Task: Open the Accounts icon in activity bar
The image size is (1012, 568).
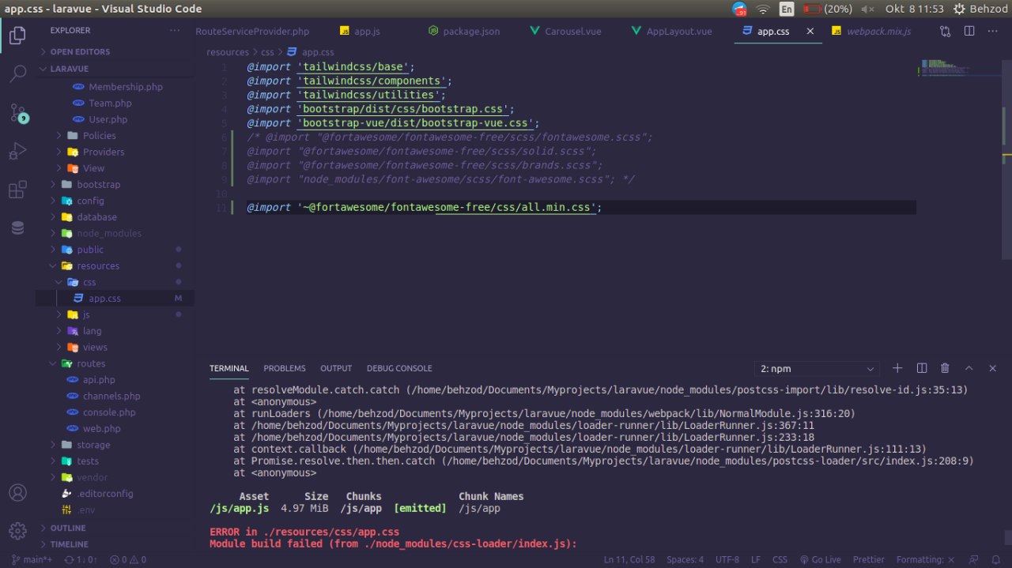Action: [17, 492]
